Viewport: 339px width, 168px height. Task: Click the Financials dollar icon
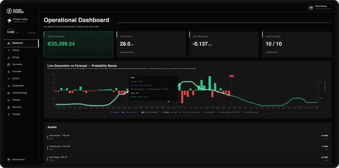(x=9, y=72)
